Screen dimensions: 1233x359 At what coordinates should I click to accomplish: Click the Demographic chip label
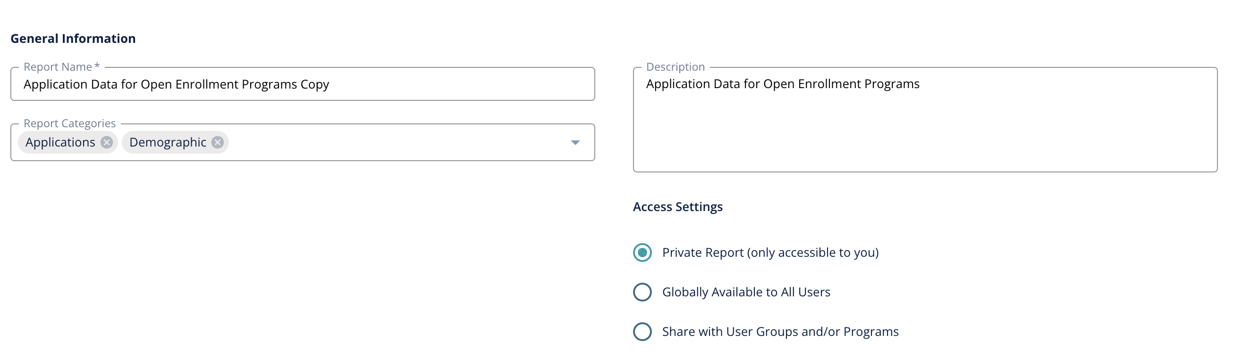(168, 142)
